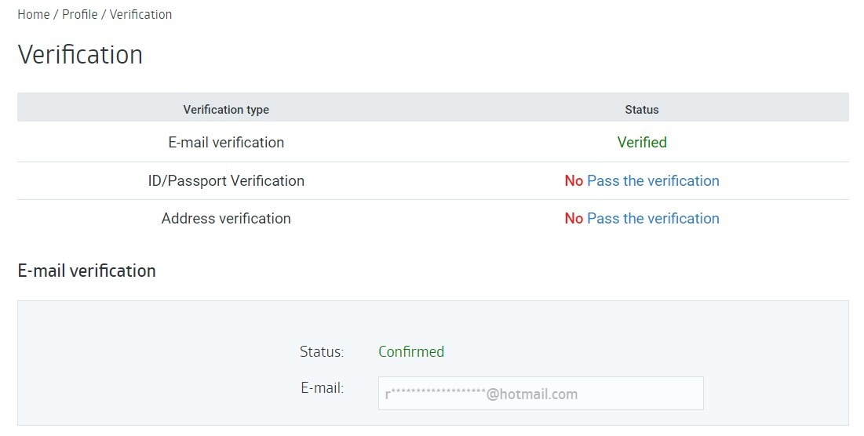
Task: Click the red No beside ID/Passport Verification
Action: [574, 181]
